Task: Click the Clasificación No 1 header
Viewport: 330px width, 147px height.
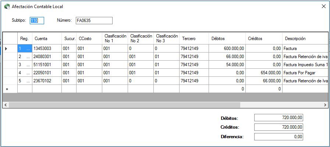Action: tap(115, 39)
